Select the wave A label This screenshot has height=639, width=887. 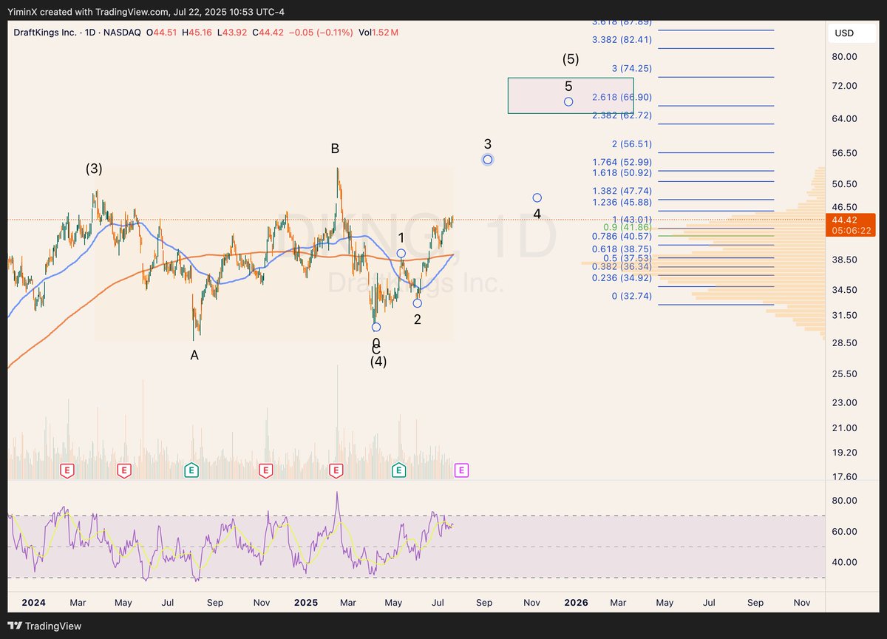pos(194,355)
